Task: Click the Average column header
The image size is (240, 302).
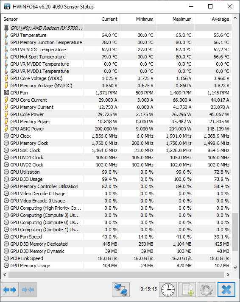Action: point(213,19)
